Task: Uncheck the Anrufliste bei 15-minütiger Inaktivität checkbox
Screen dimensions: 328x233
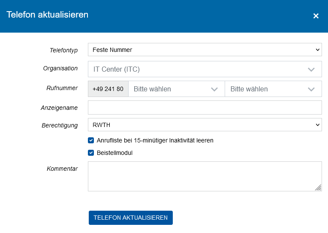Action: click(x=91, y=140)
